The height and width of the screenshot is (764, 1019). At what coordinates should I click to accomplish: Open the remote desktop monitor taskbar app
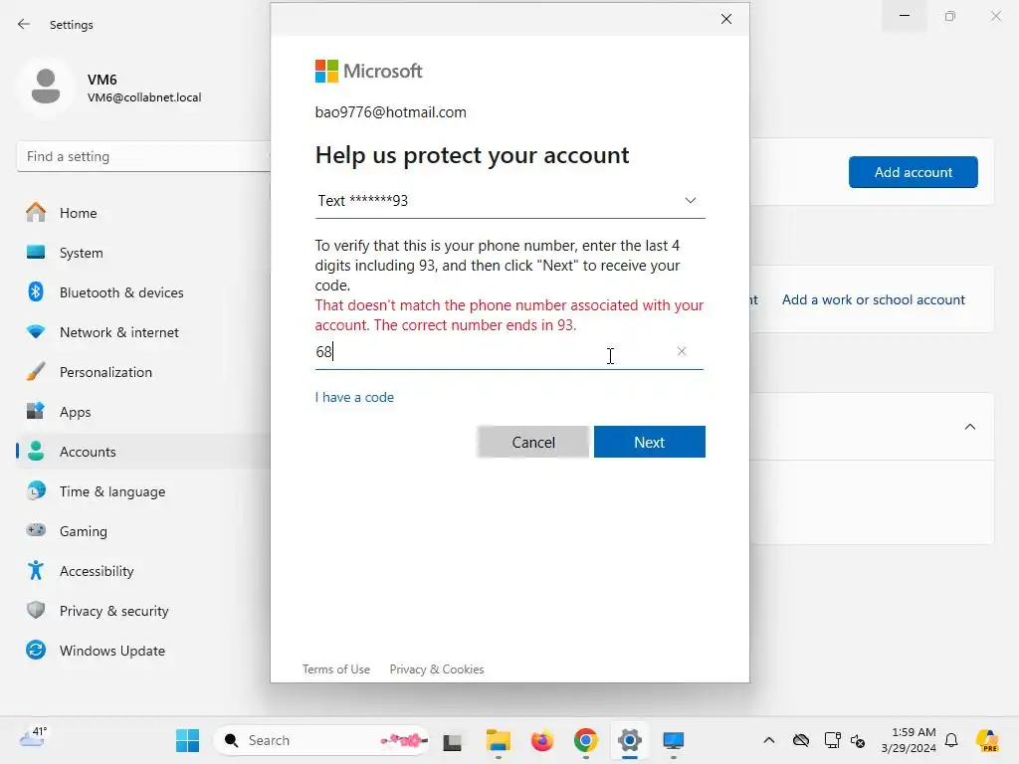pyautogui.click(x=674, y=740)
